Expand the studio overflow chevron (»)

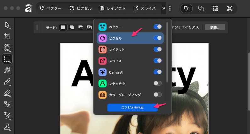[163, 8]
